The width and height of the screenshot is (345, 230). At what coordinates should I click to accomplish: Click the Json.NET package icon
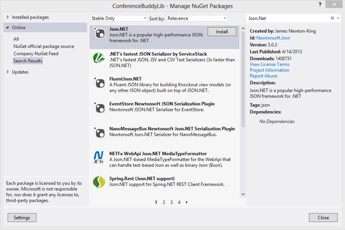coord(99,33)
